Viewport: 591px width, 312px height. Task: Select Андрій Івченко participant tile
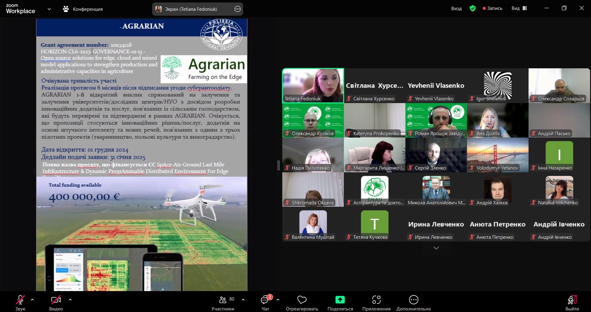(559, 224)
